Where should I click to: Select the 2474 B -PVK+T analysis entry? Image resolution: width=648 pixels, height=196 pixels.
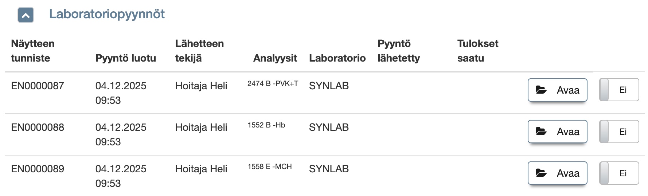point(273,84)
